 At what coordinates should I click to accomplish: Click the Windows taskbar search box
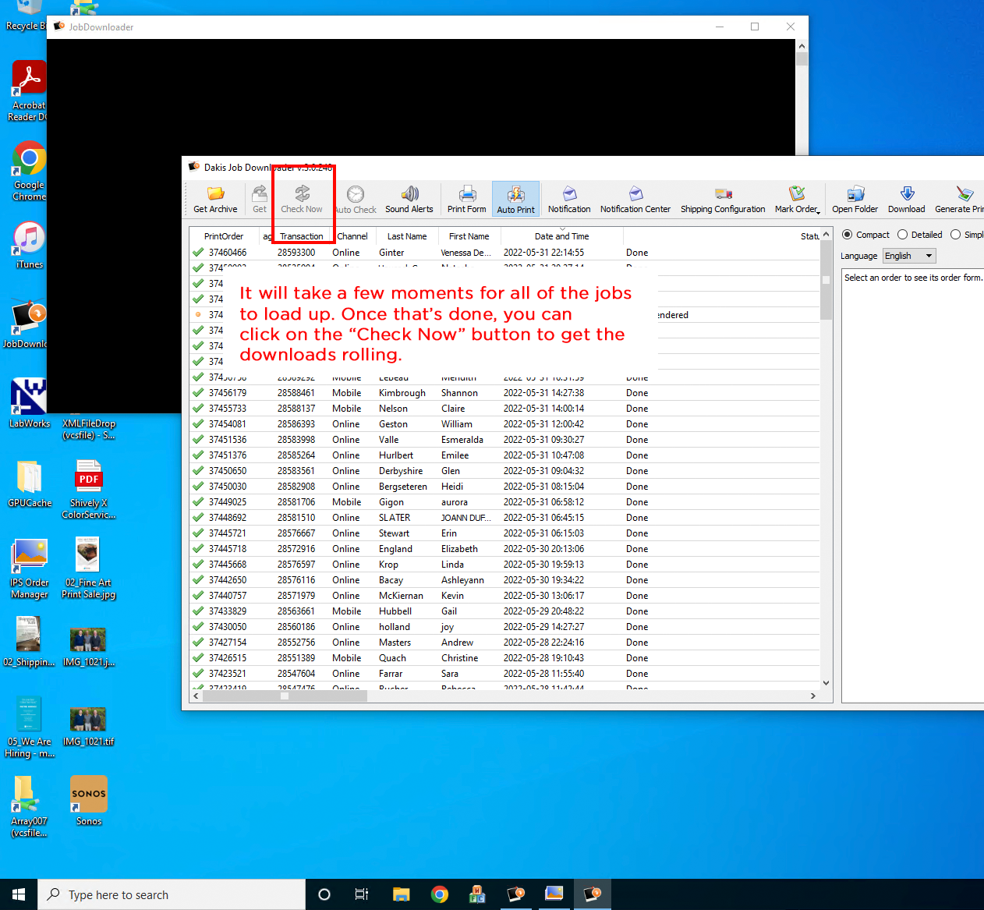[172, 894]
